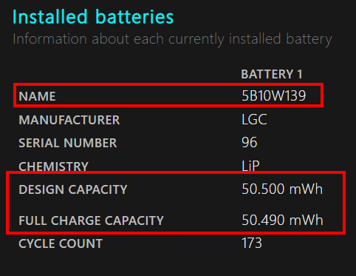This screenshot has width=356, height=276.
Task: Select the FULL CHARGE CAPACITY label
Action: 91,221
